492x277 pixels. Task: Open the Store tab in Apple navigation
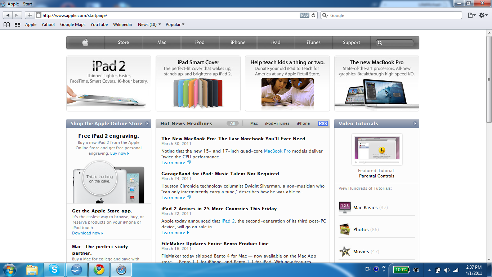coord(124,43)
